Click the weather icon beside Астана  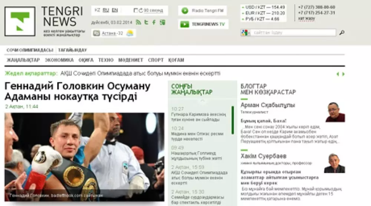tap(129, 33)
